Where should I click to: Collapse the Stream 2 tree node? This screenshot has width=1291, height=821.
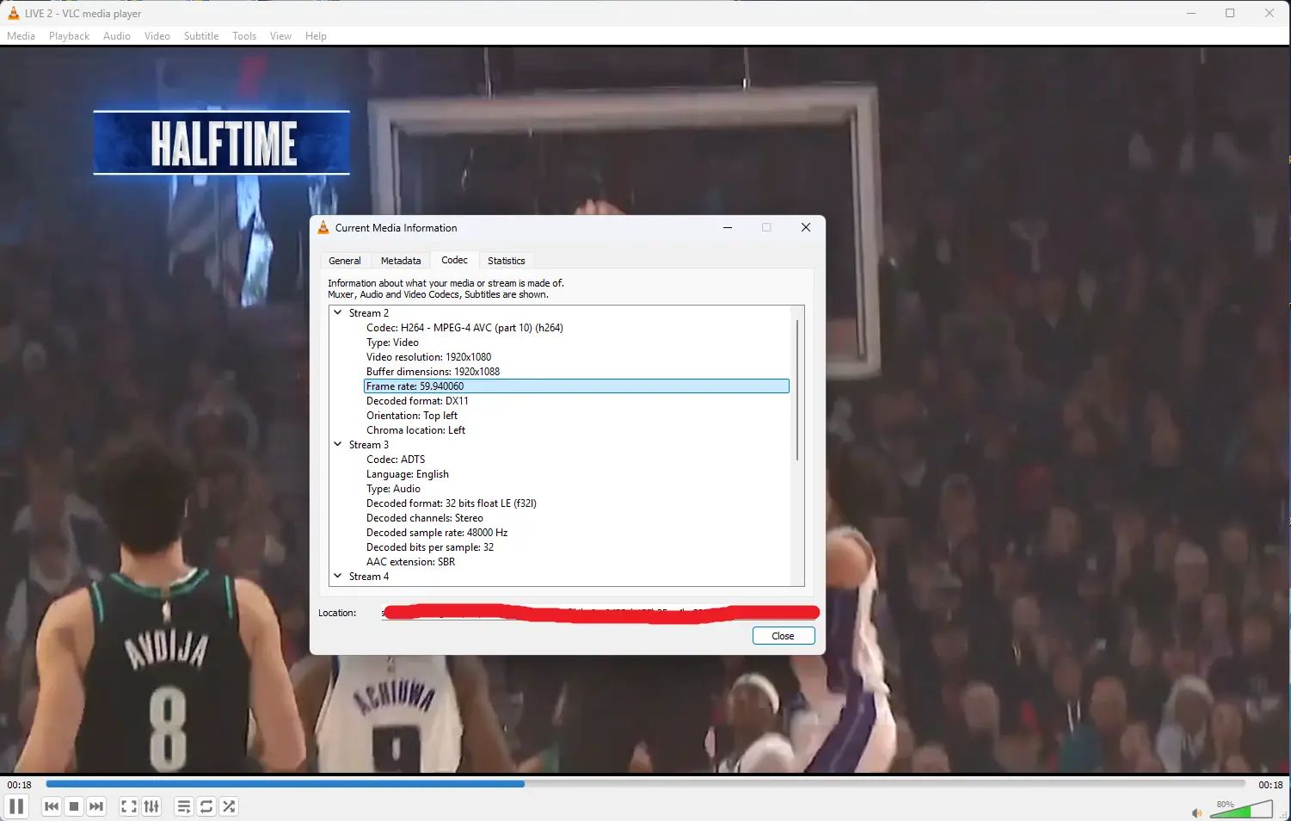coord(338,312)
